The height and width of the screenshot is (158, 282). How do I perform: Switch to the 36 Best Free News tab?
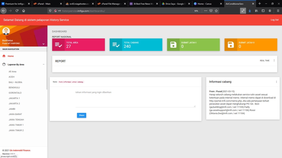point(143,4)
